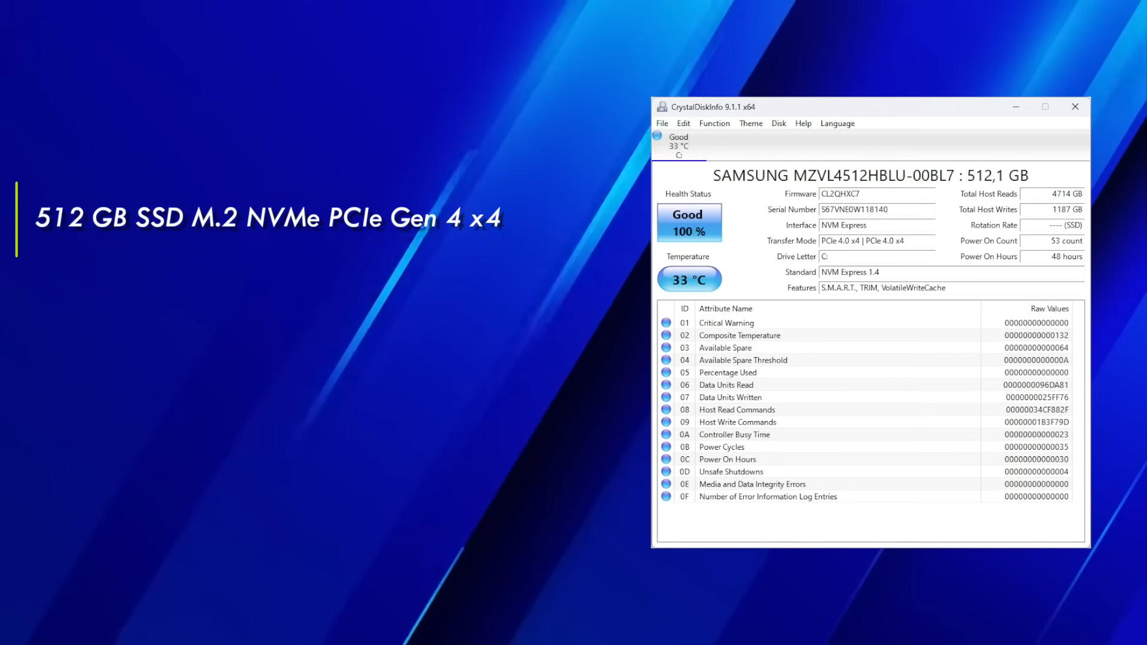Screen dimensions: 1147x645
Task: Click the Good 100 % health status button
Action: (x=689, y=223)
